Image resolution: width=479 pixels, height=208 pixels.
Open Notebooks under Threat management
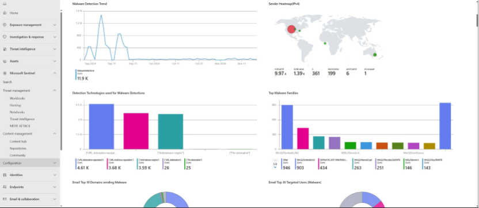(17, 112)
